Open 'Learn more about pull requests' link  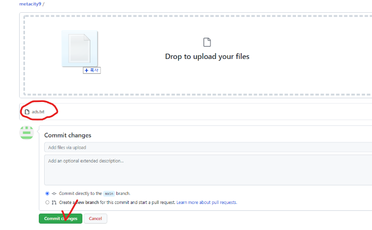pyautogui.click(x=207, y=202)
